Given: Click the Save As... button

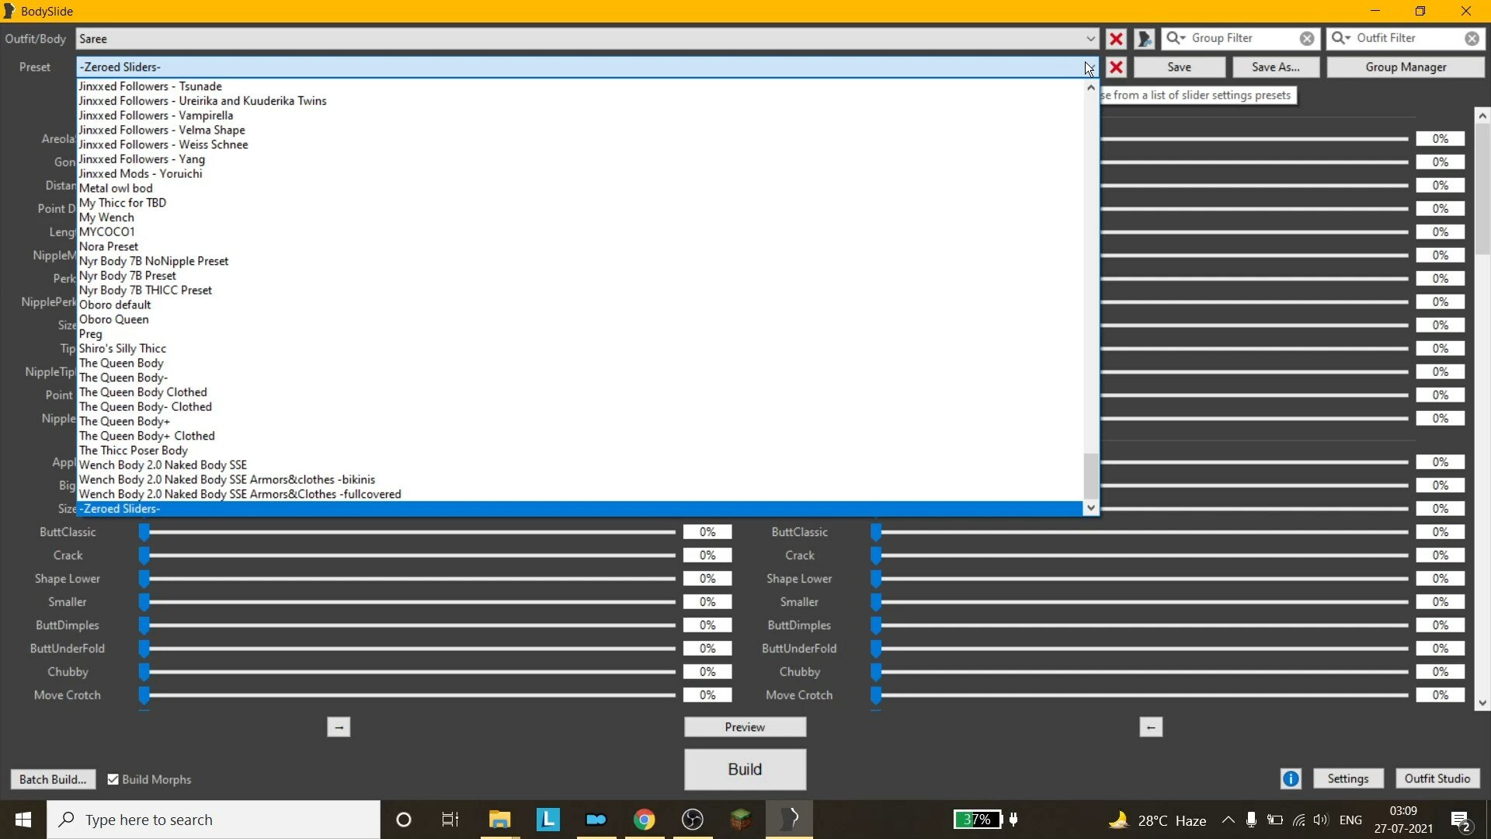Looking at the screenshot, I should [x=1275, y=68].
